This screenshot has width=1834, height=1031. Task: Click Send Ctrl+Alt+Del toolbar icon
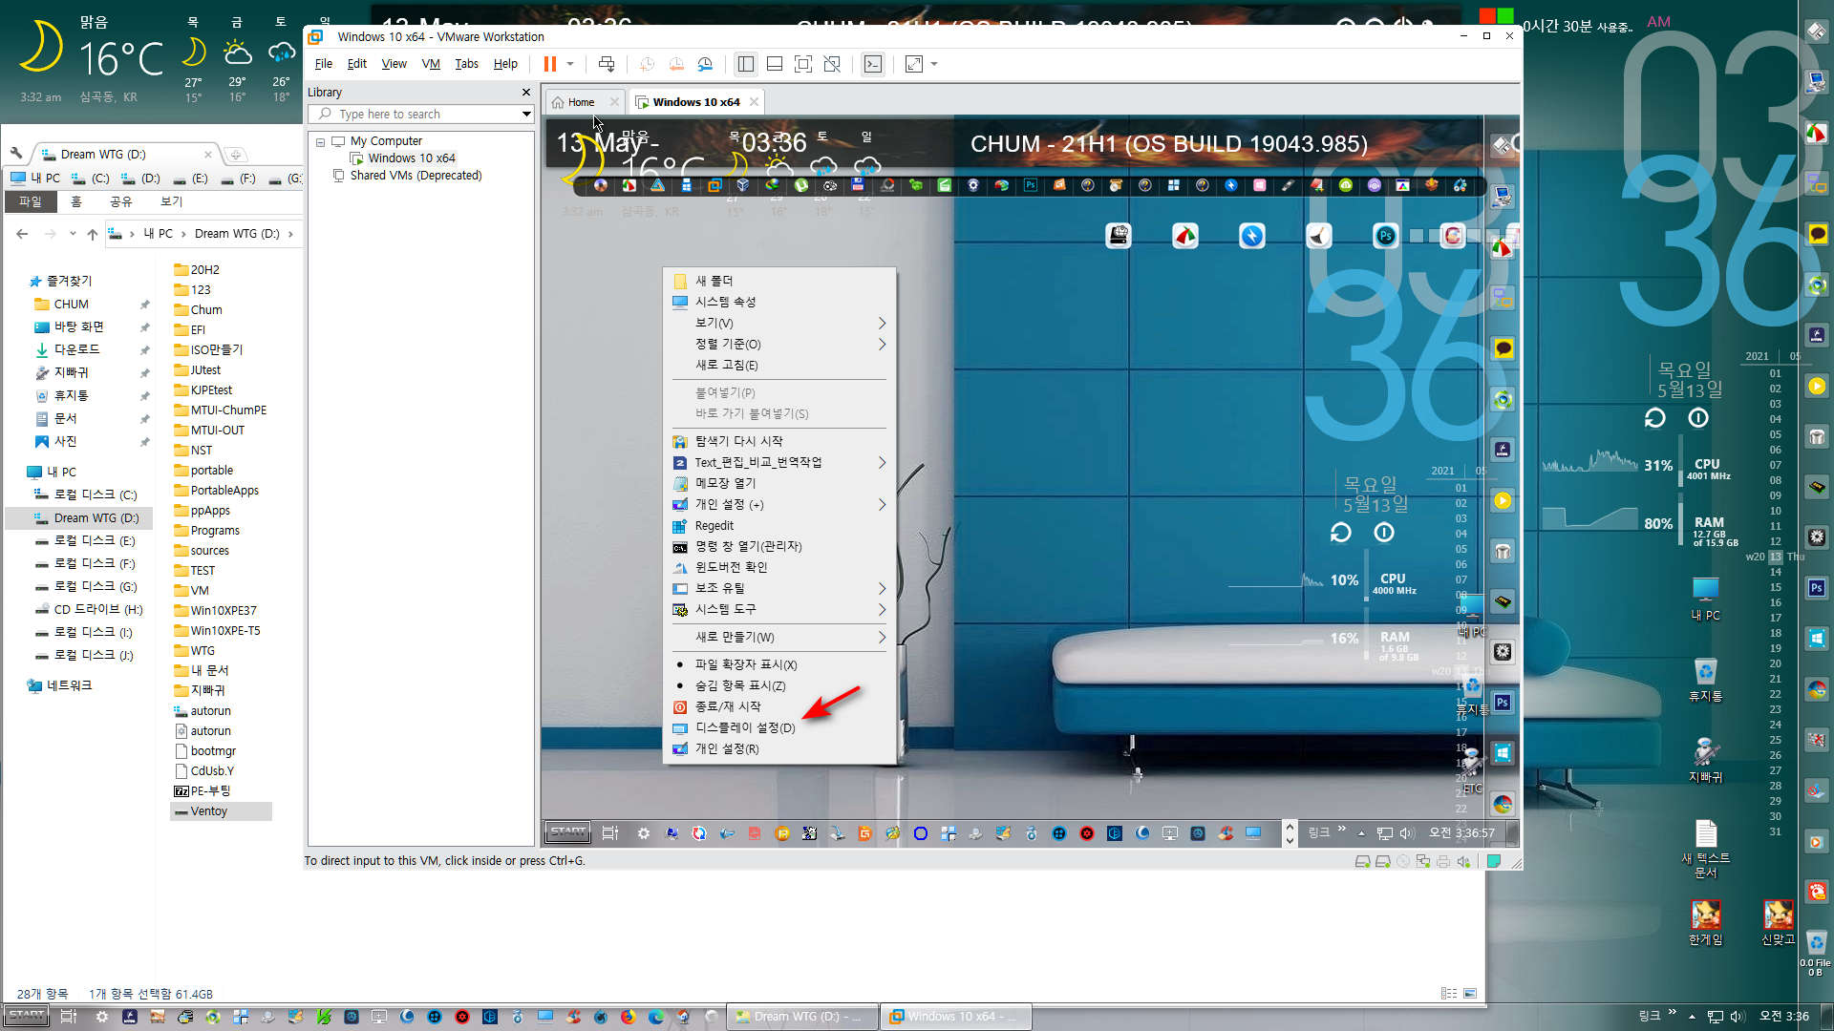click(607, 64)
